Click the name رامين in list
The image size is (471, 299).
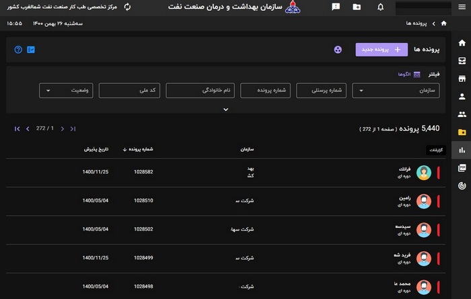405,198
